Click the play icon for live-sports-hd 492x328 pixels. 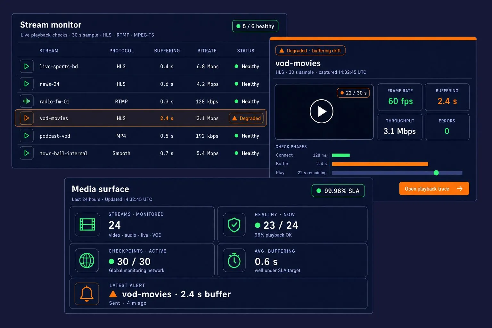(x=27, y=66)
